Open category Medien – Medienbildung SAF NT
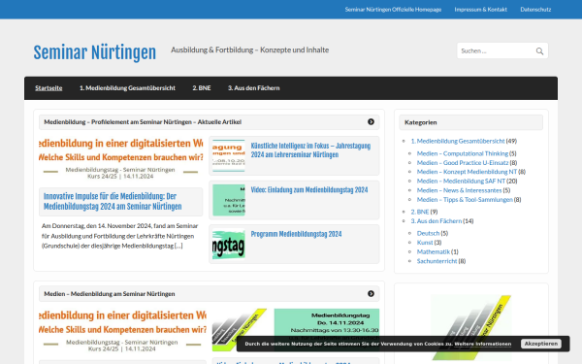 pos(461,181)
